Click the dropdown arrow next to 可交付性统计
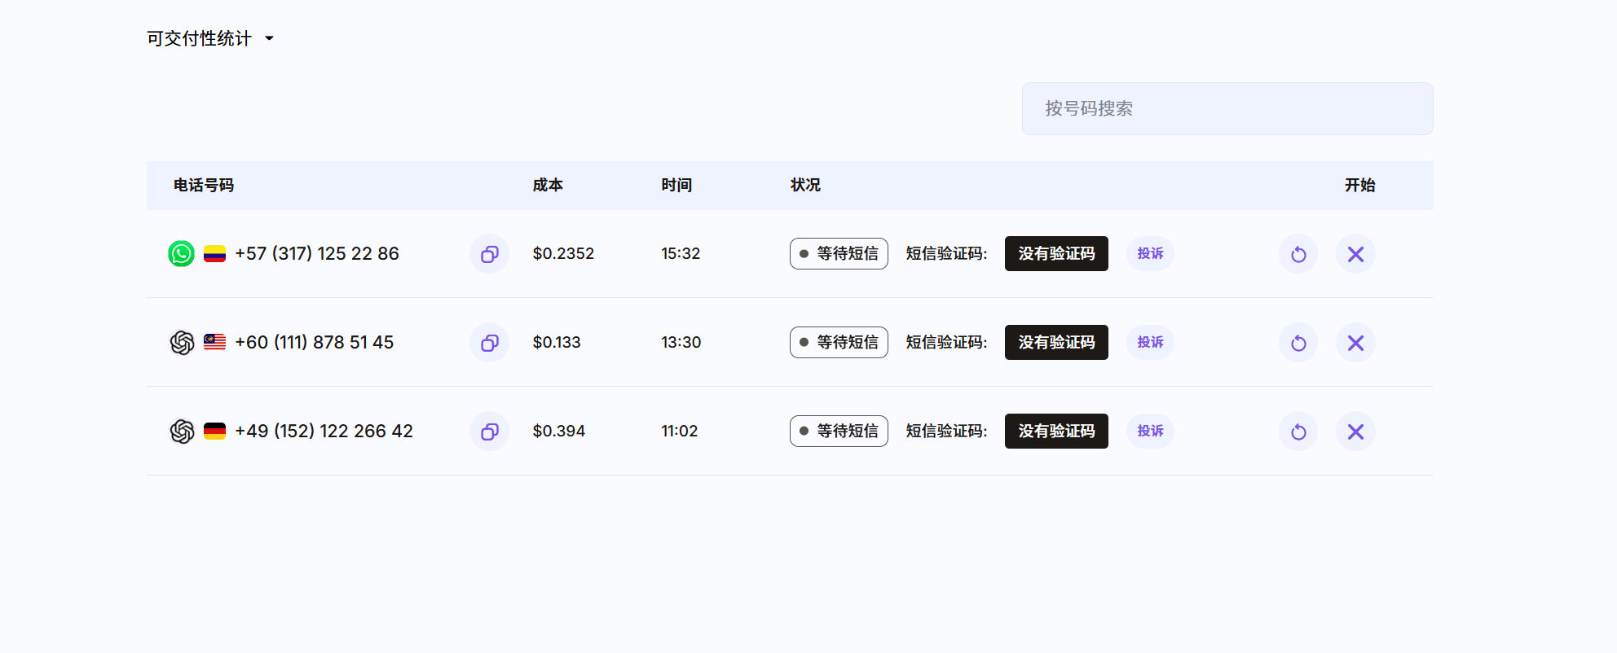Screen dimensions: 1617x653 coord(269,38)
